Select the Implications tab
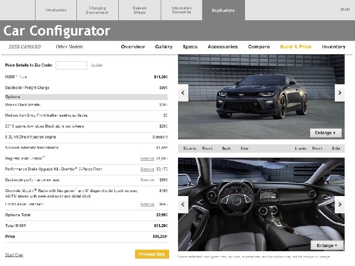Image resolution: width=355 pixels, height=266 pixels. pos(223,10)
